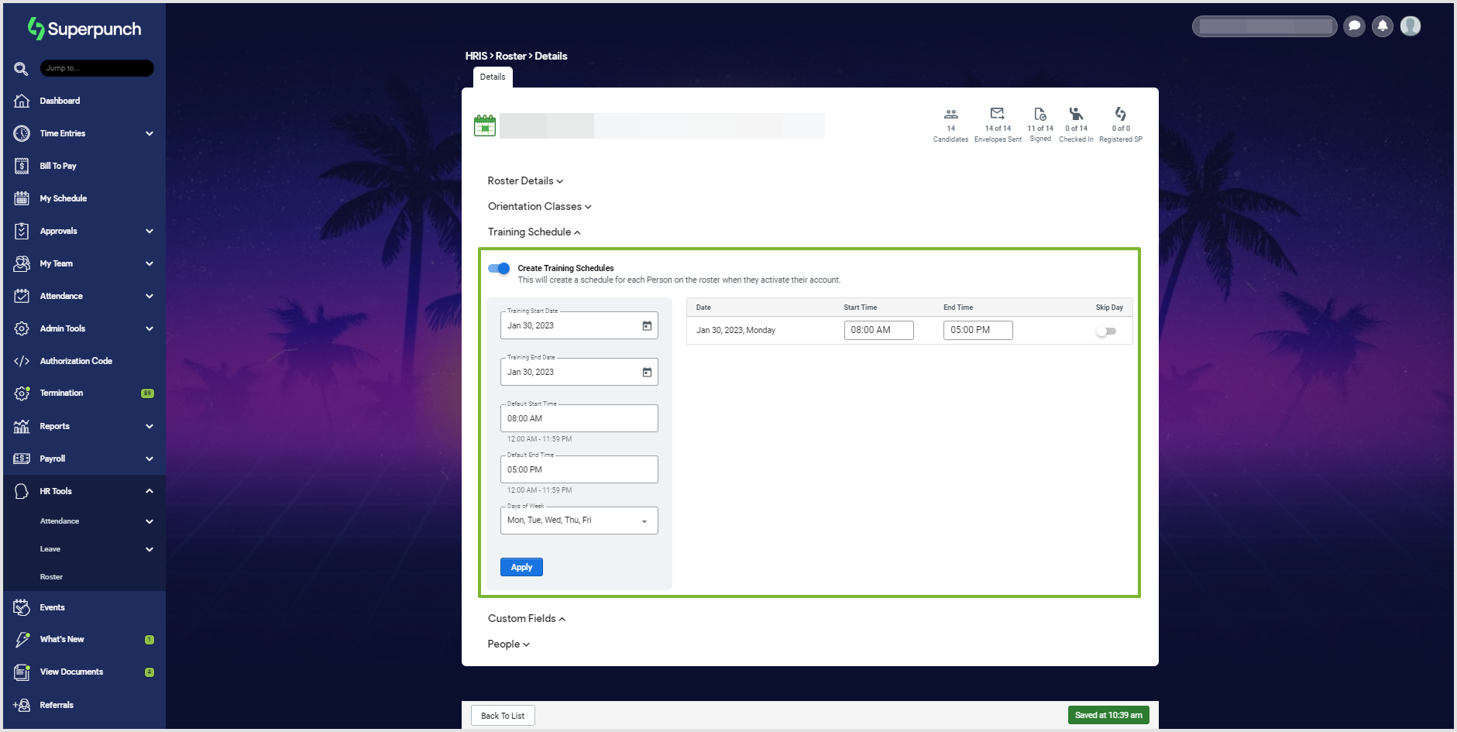Screen dimensions: 1457x732
Task: Open the Training Start Date calendar picker
Action: (x=647, y=326)
